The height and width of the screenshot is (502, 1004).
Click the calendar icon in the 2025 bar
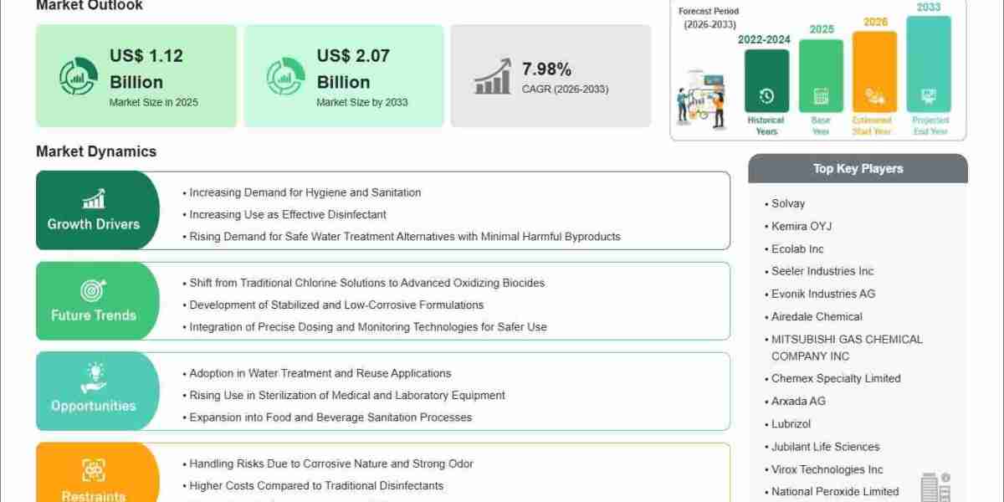[821, 95]
